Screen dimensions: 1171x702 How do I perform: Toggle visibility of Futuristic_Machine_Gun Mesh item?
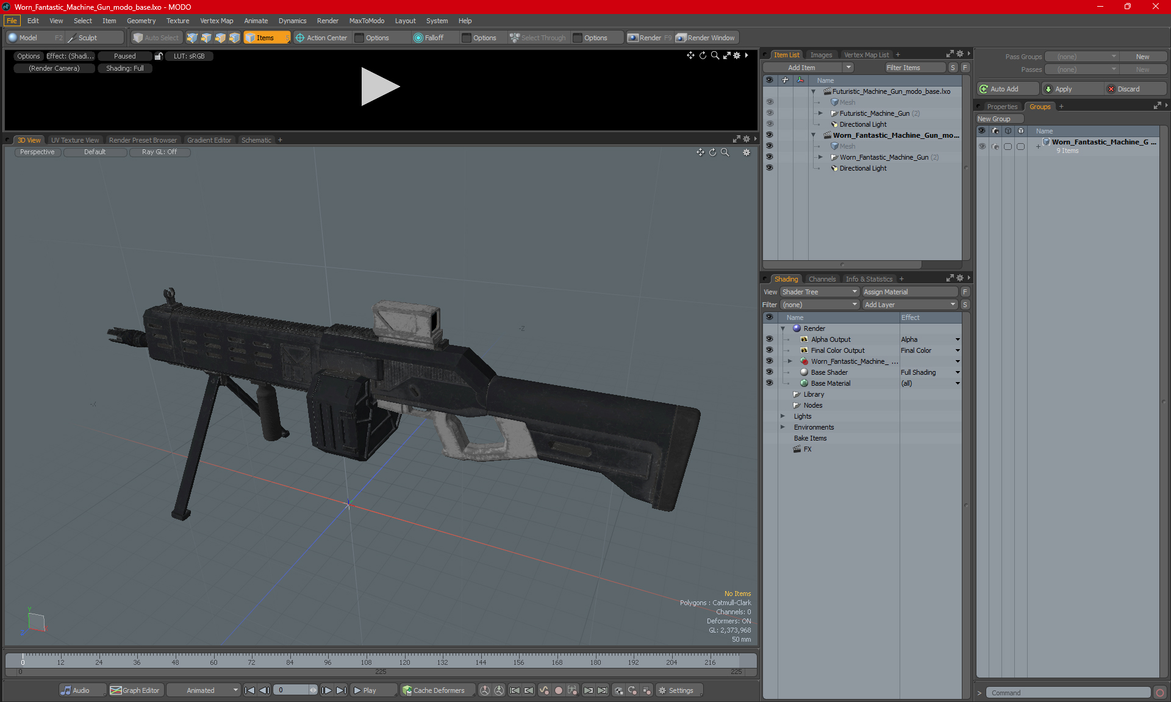769,102
